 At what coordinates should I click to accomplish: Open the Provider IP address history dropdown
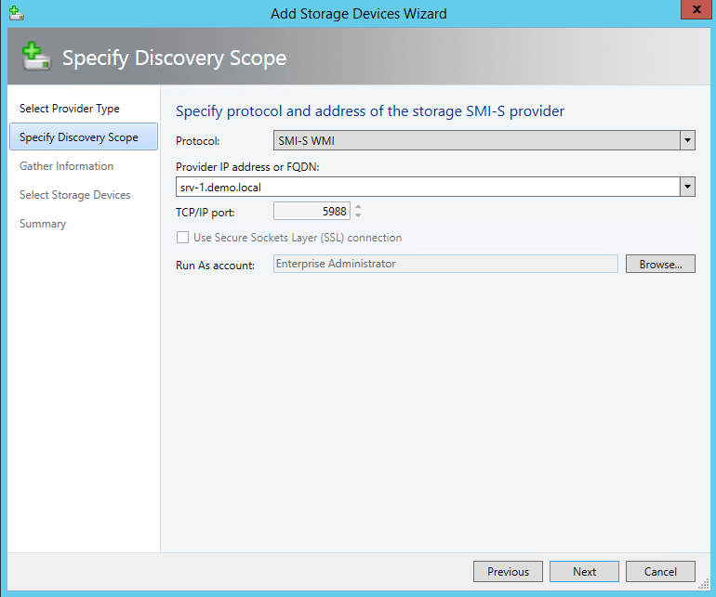point(687,187)
